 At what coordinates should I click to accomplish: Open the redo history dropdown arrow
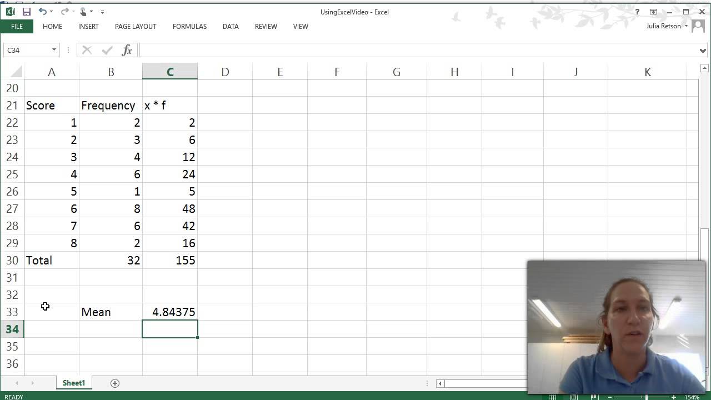pos(73,12)
